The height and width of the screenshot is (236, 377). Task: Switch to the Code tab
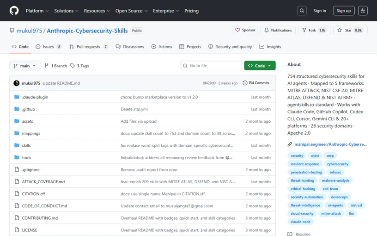coord(20,47)
